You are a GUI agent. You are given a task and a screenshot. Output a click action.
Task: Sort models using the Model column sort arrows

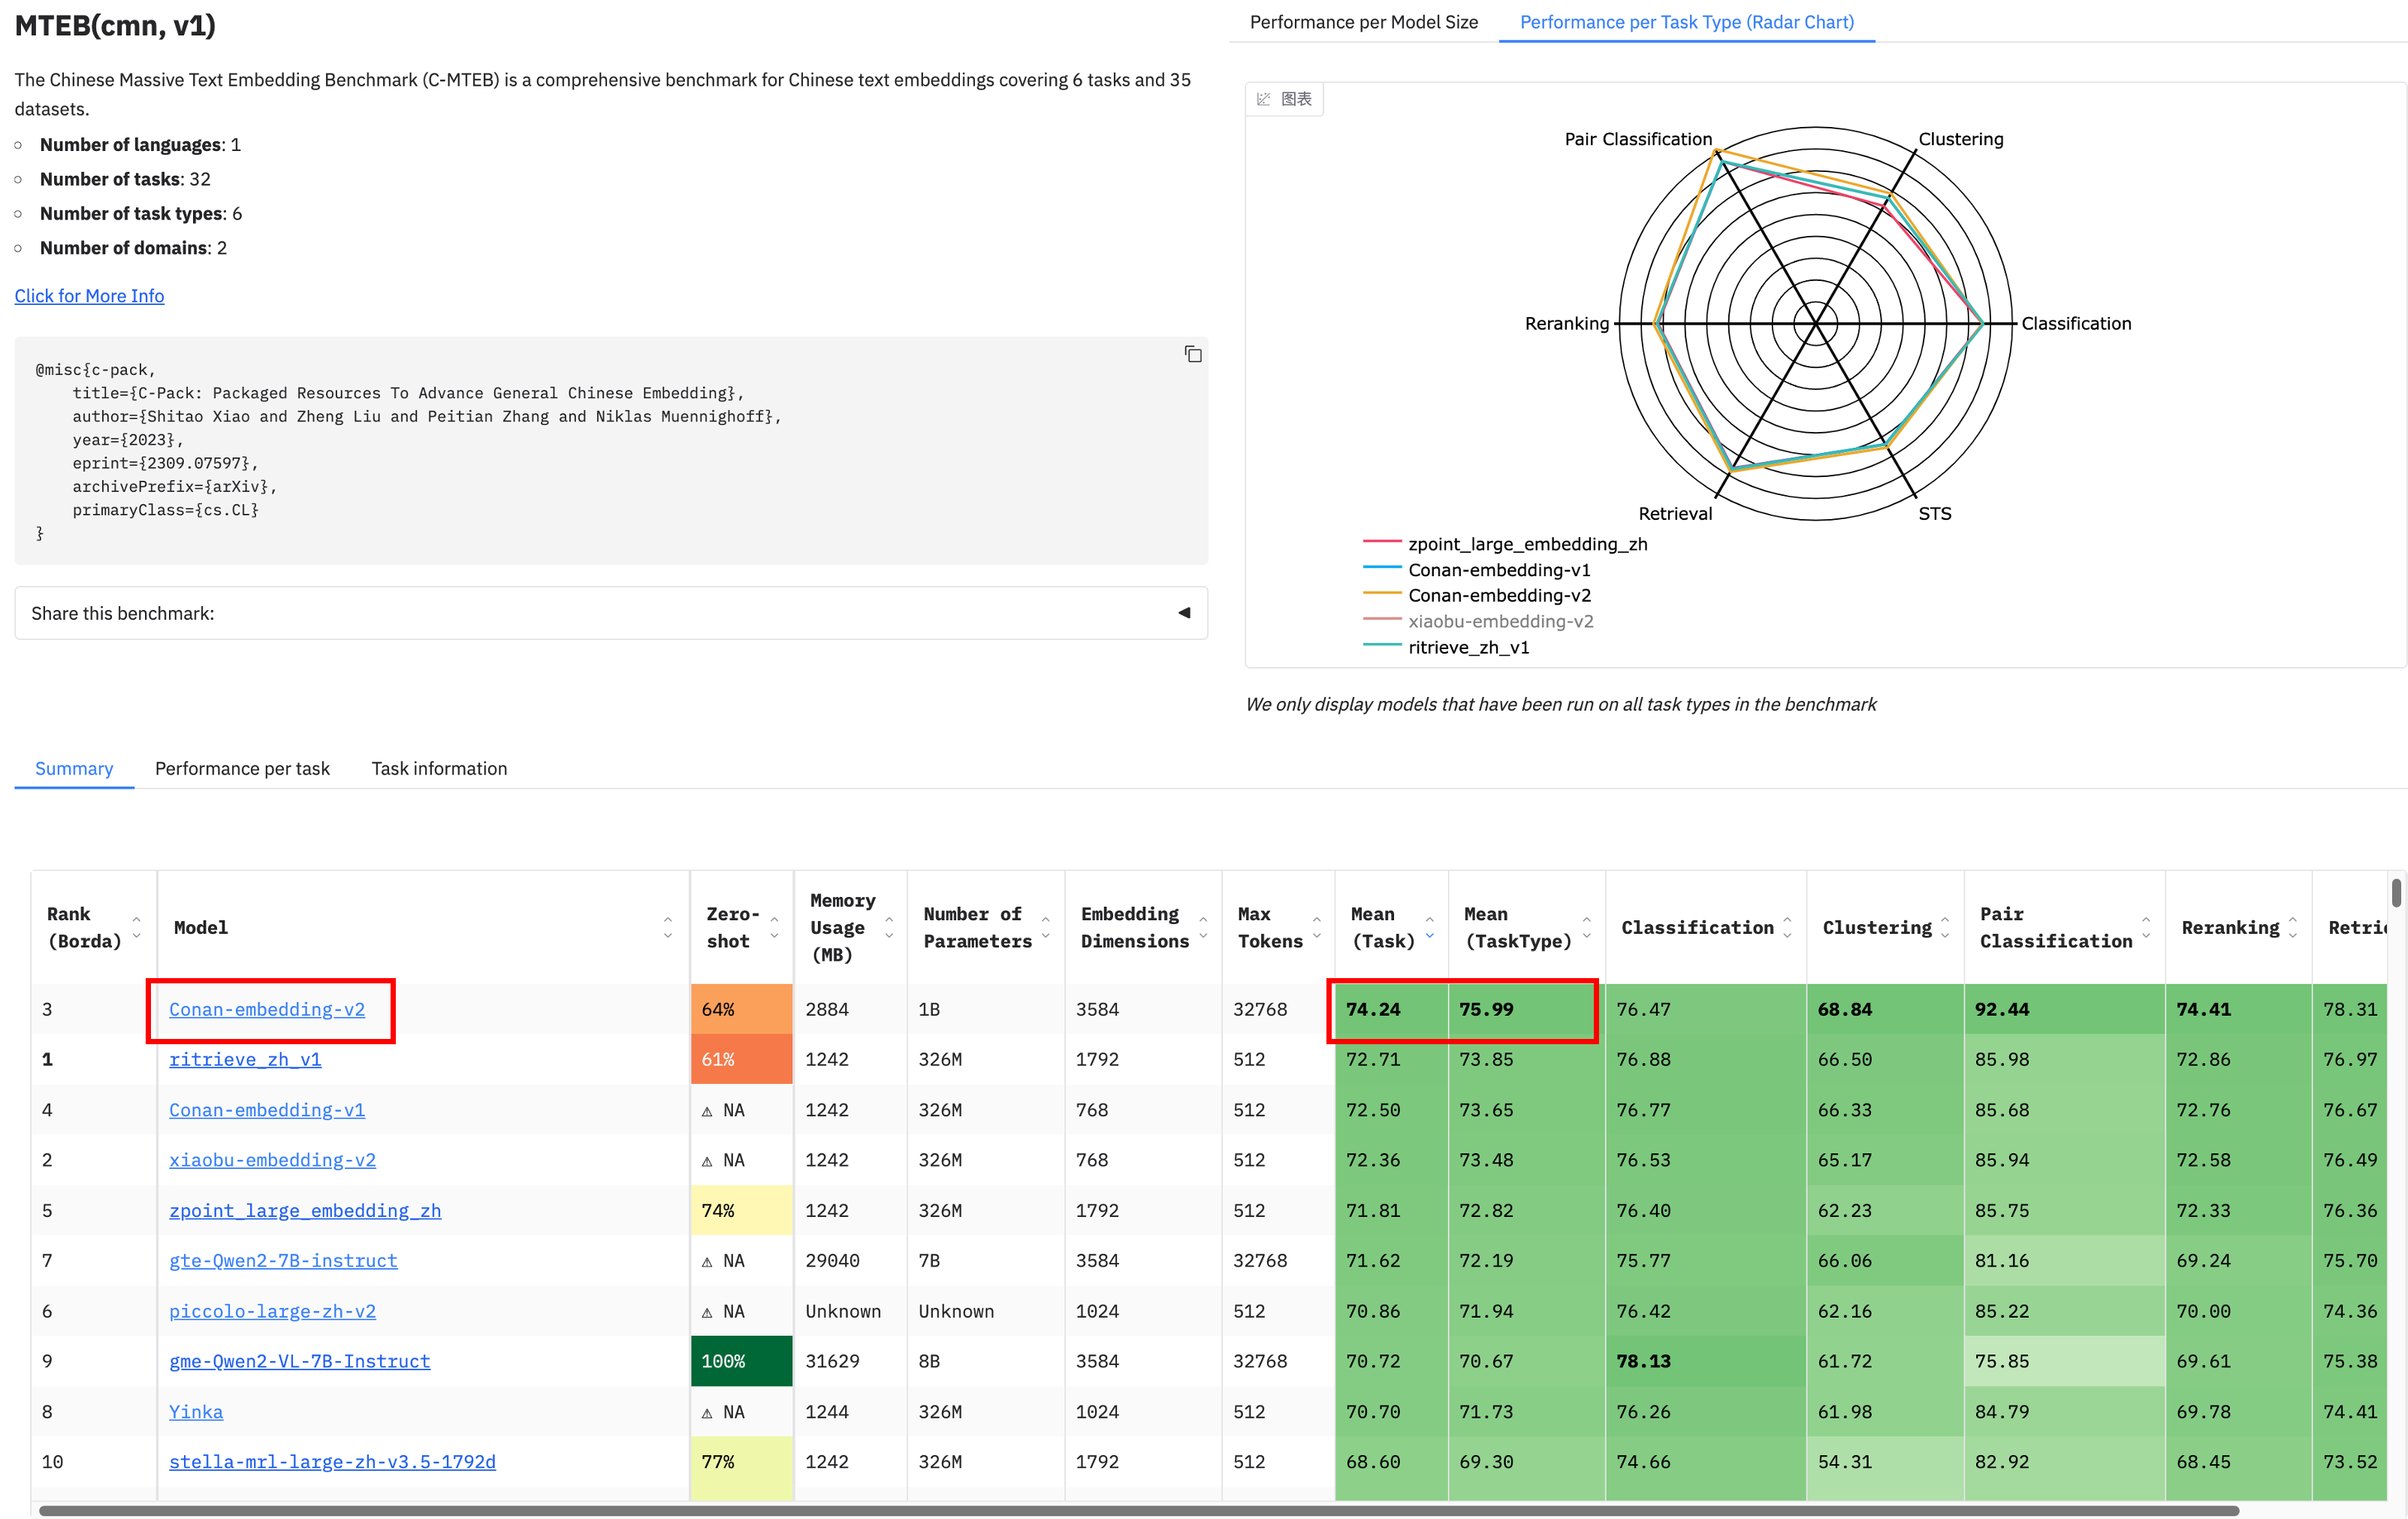click(668, 927)
